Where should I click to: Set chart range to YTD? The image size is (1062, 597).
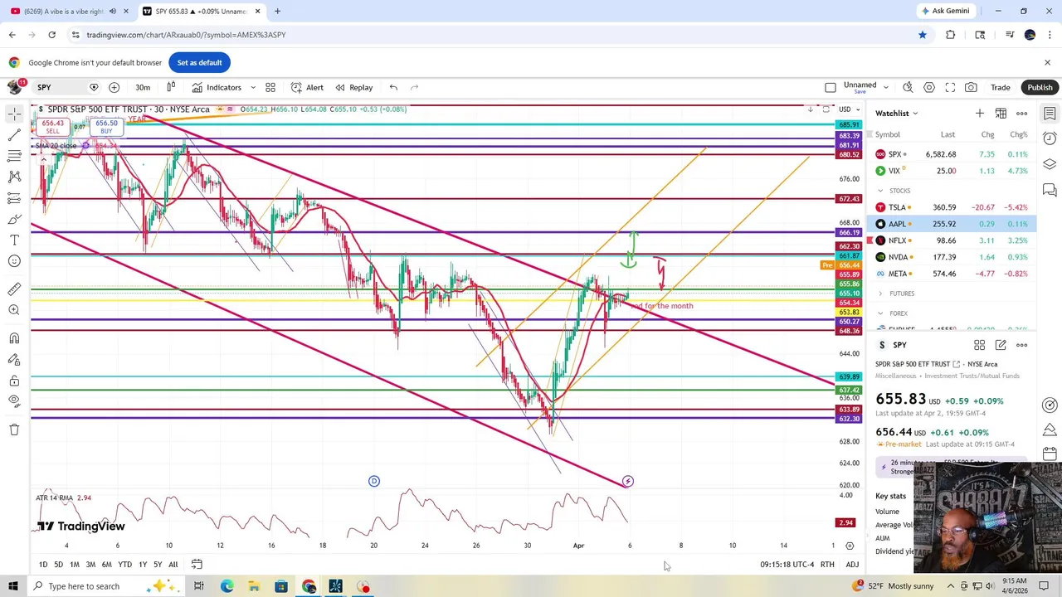tap(124, 565)
